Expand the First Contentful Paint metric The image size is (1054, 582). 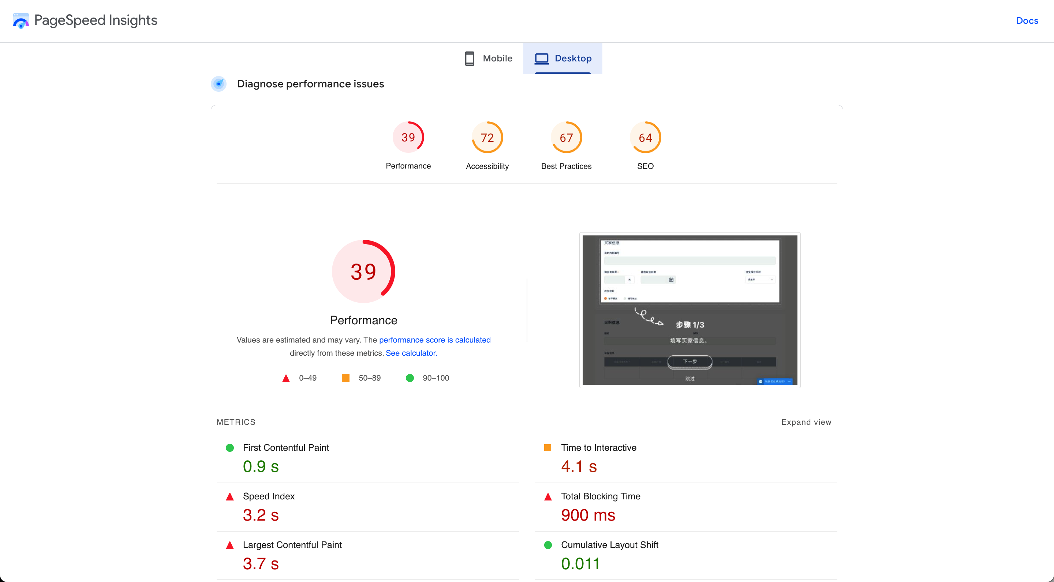click(285, 447)
